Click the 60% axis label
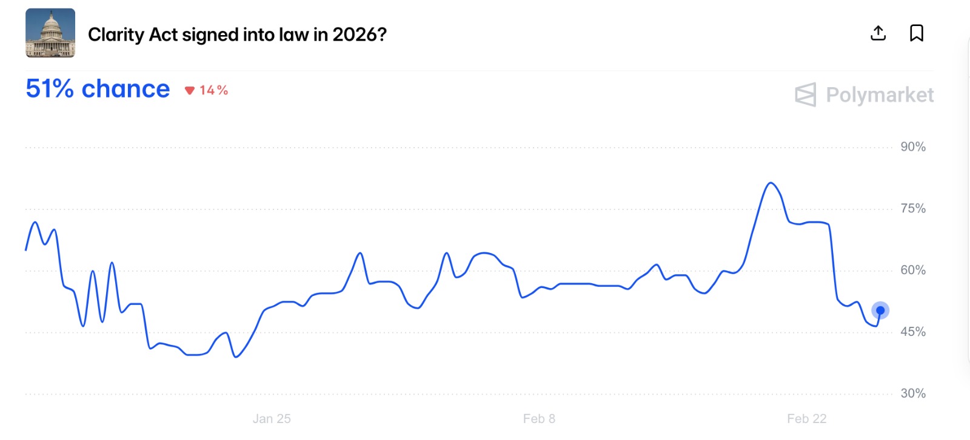970x440 pixels. [913, 270]
